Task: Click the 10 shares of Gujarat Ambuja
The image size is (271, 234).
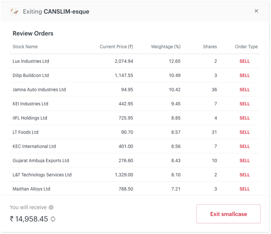Action: point(214,160)
